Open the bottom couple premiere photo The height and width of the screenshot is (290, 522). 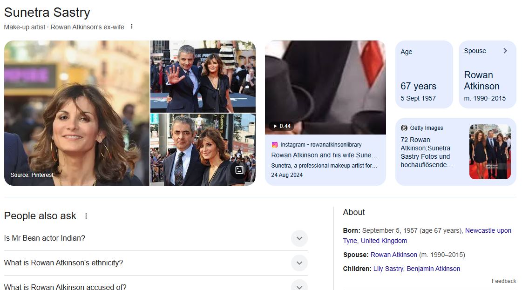click(x=203, y=150)
